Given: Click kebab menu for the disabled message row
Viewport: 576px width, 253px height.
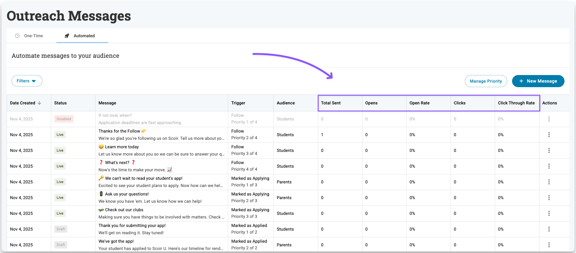Looking at the screenshot, I should (549, 119).
